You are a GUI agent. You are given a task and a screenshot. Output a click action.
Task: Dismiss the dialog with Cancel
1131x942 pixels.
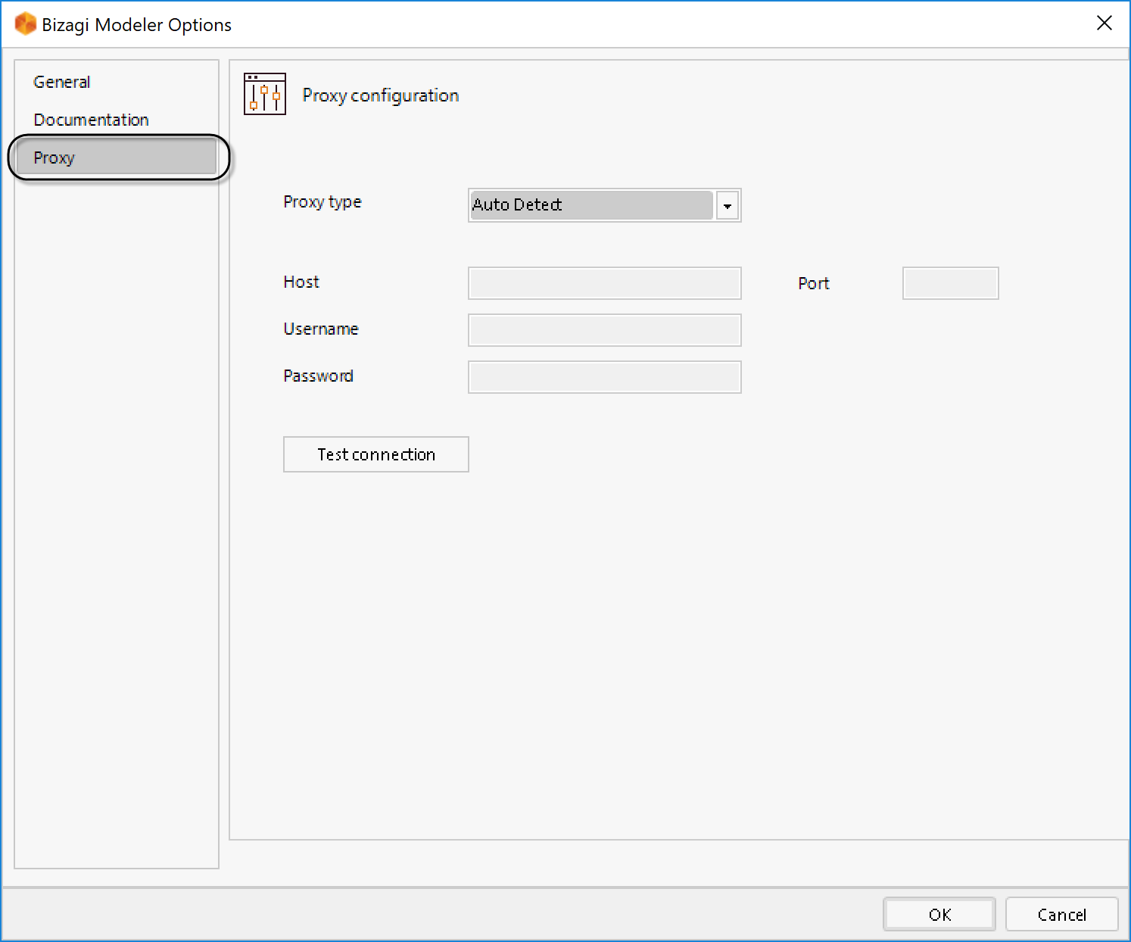click(1061, 914)
